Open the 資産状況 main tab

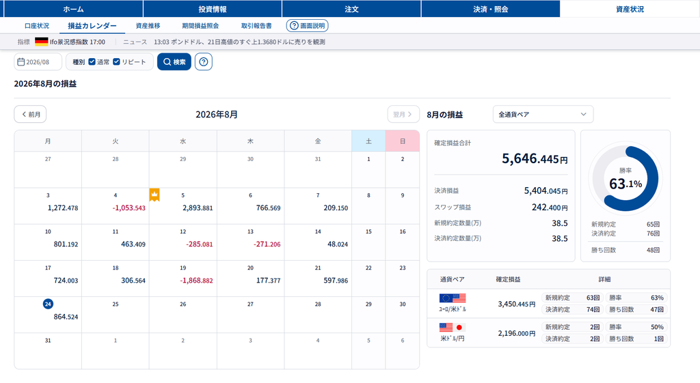click(x=630, y=9)
